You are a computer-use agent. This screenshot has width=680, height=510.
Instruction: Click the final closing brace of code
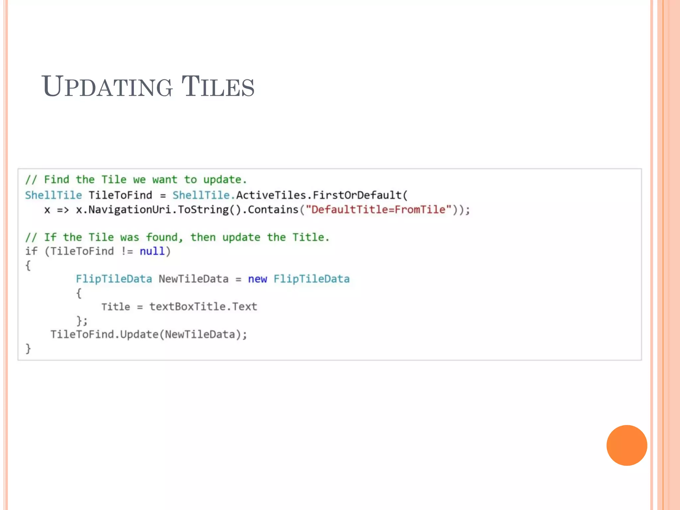[28, 348]
